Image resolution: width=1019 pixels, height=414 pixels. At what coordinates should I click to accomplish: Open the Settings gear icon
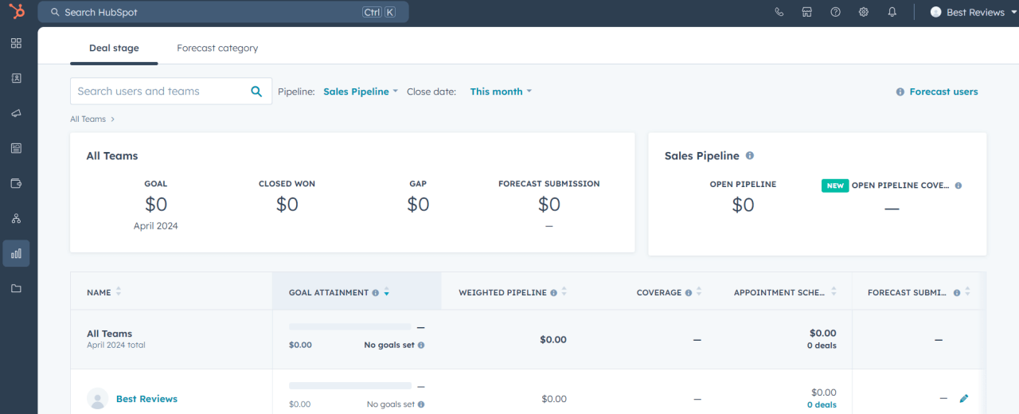(x=864, y=12)
